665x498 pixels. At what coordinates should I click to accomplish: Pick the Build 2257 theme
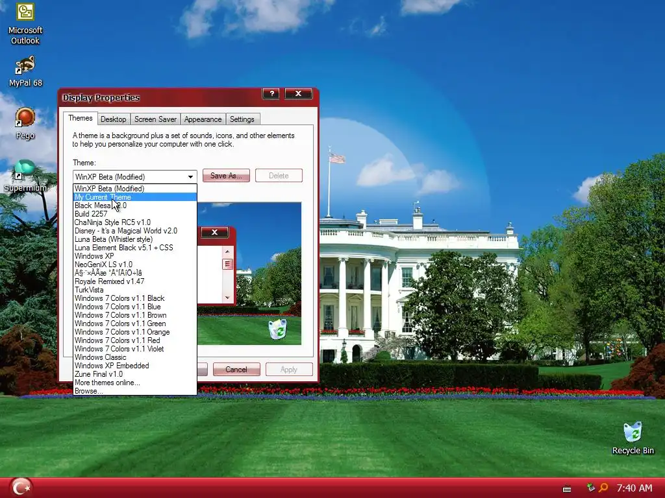(135, 214)
